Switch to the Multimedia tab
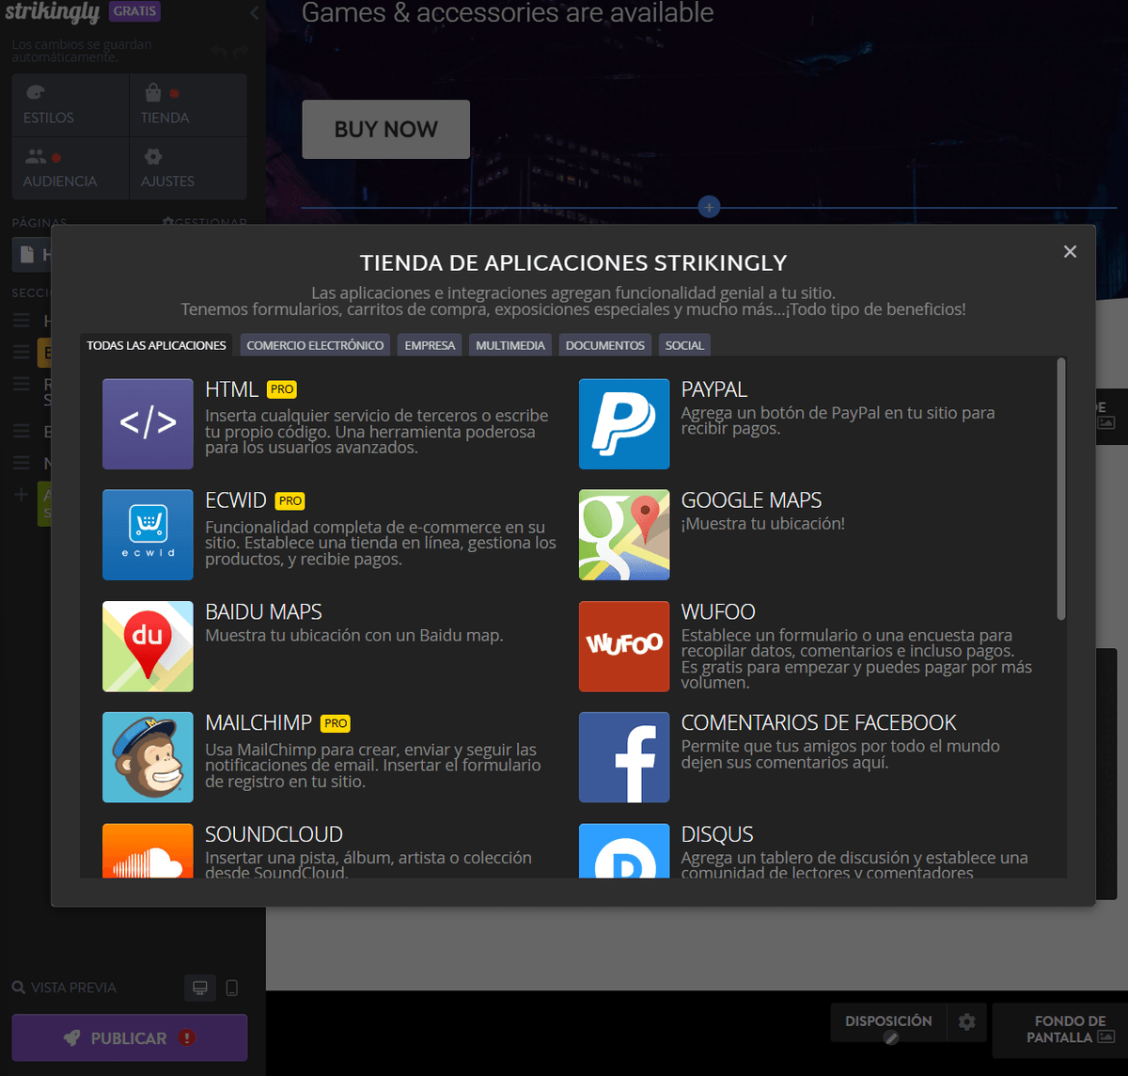 [510, 345]
